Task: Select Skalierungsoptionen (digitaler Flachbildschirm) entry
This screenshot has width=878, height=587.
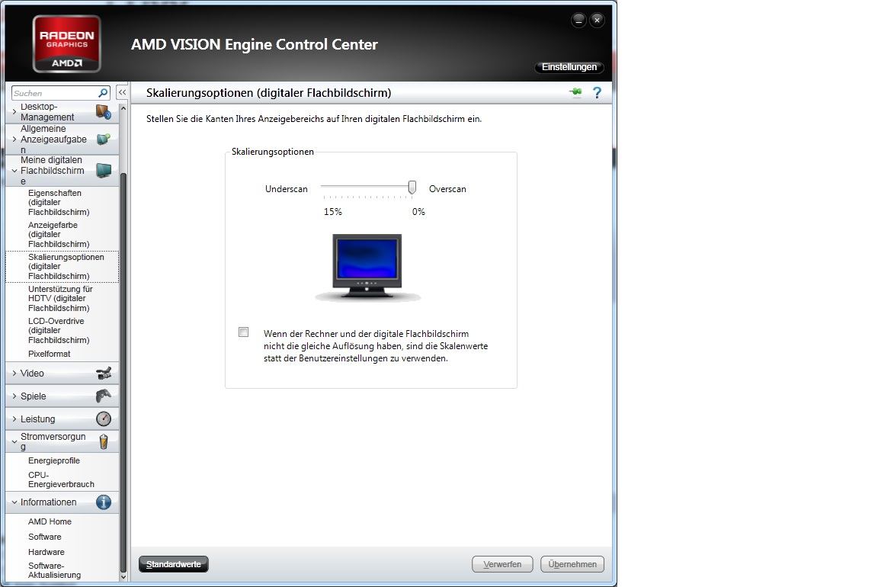Action: pyautogui.click(x=62, y=266)
